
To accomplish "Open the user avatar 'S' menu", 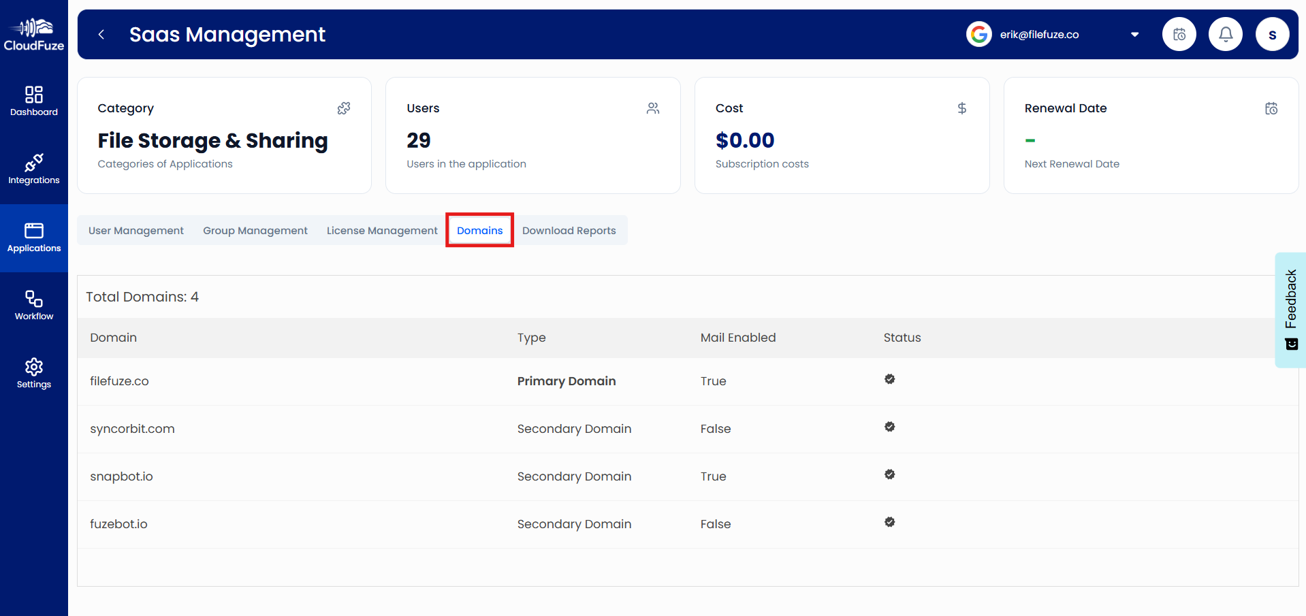I will [1272, 35].
